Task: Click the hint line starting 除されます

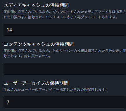Action: click(27, 56)
